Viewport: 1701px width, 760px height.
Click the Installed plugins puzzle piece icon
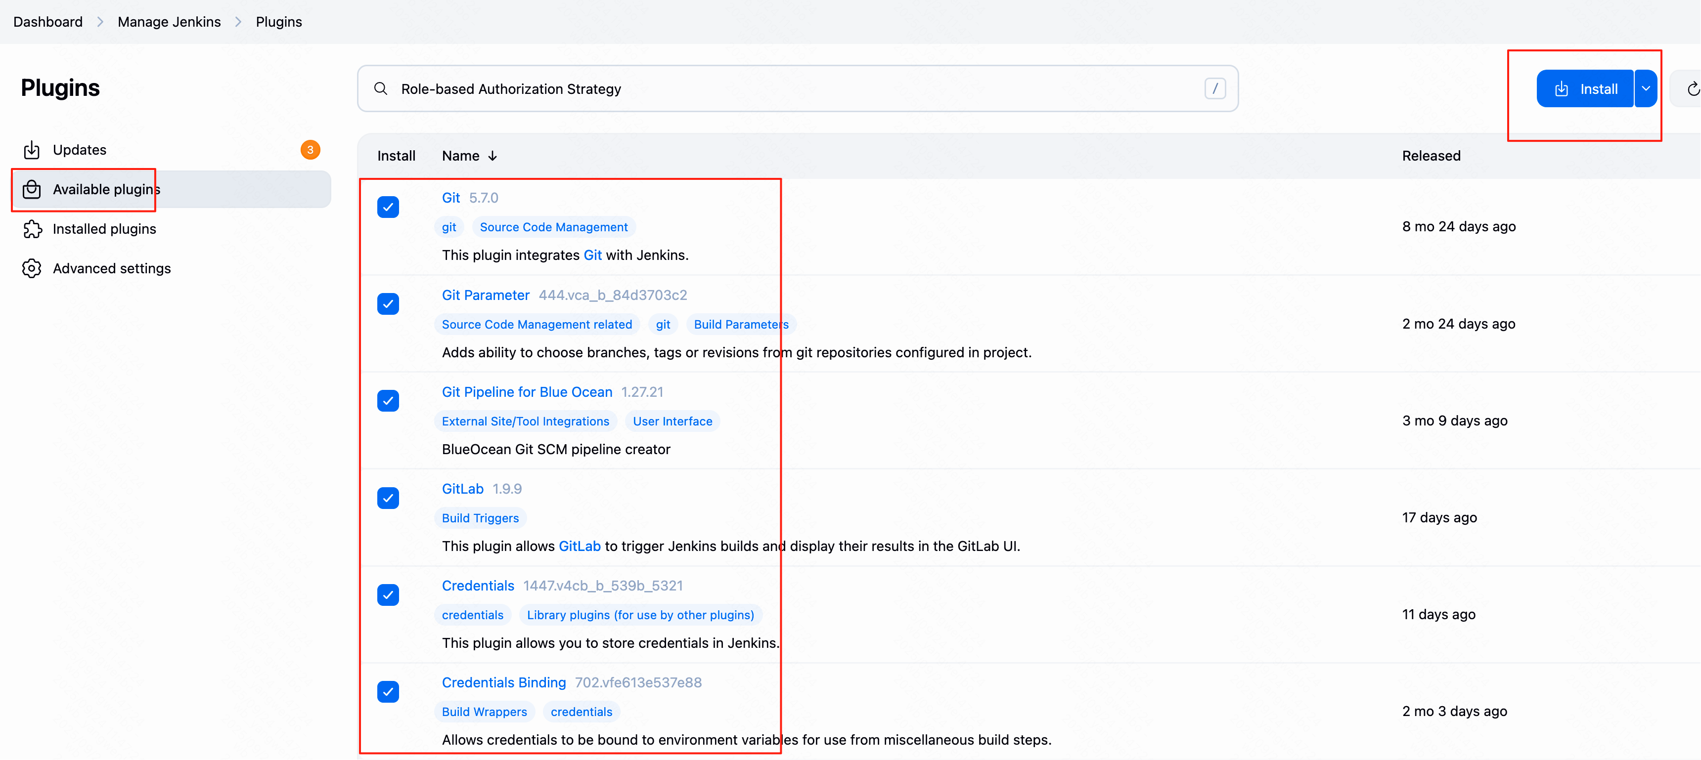tap(32, 230)
